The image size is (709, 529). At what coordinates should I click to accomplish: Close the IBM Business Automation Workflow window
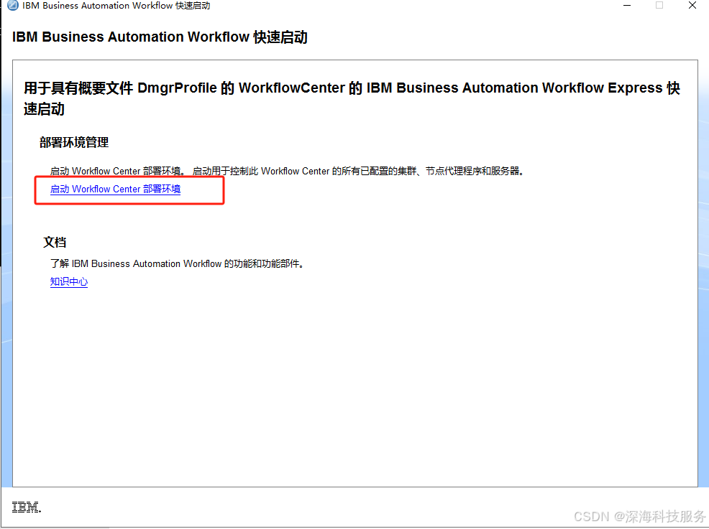692,6
